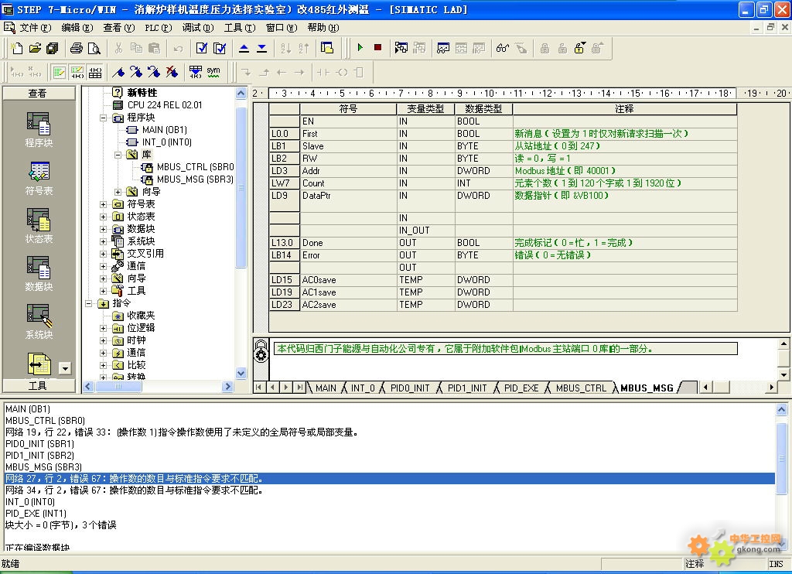The height and width of the screenshot is (574, 792).
Task: Open Status Chart in the navigation bar
Action: [39, 226]
